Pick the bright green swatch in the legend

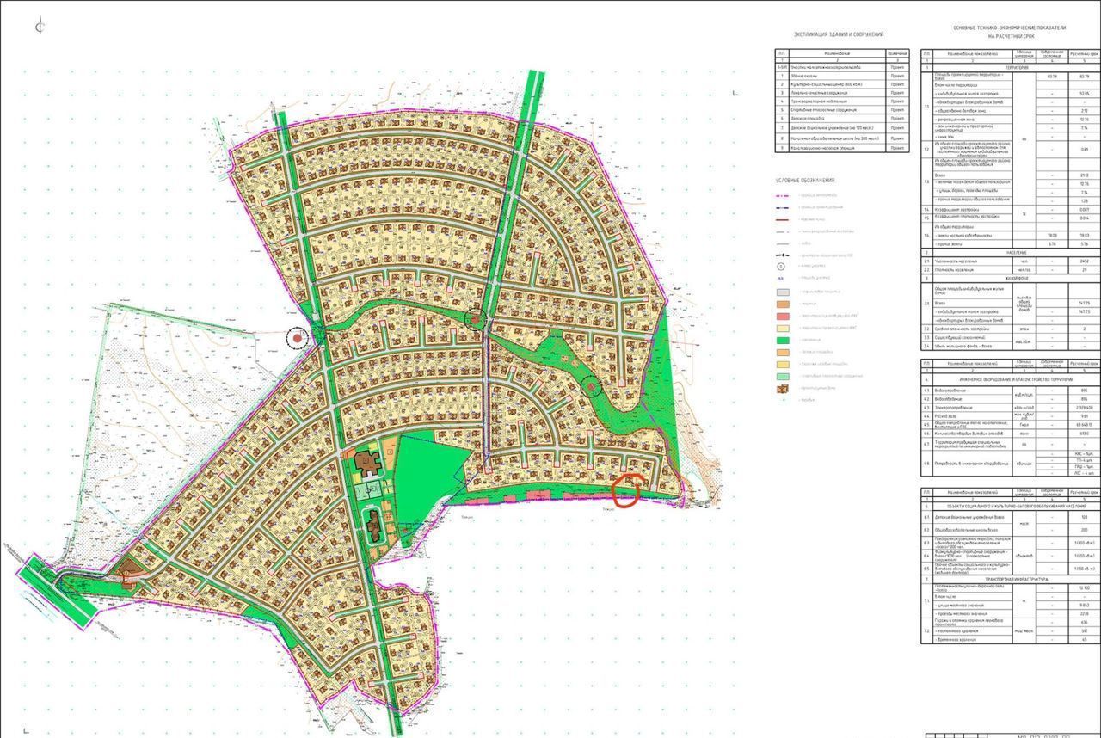(783, 339)
